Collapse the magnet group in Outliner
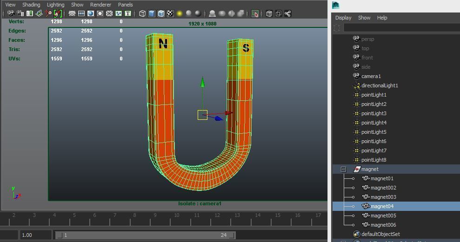Viewport: 460px width, 242px height. 343,170
